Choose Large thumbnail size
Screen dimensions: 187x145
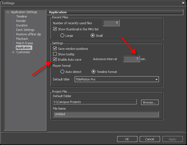[62, 35]
